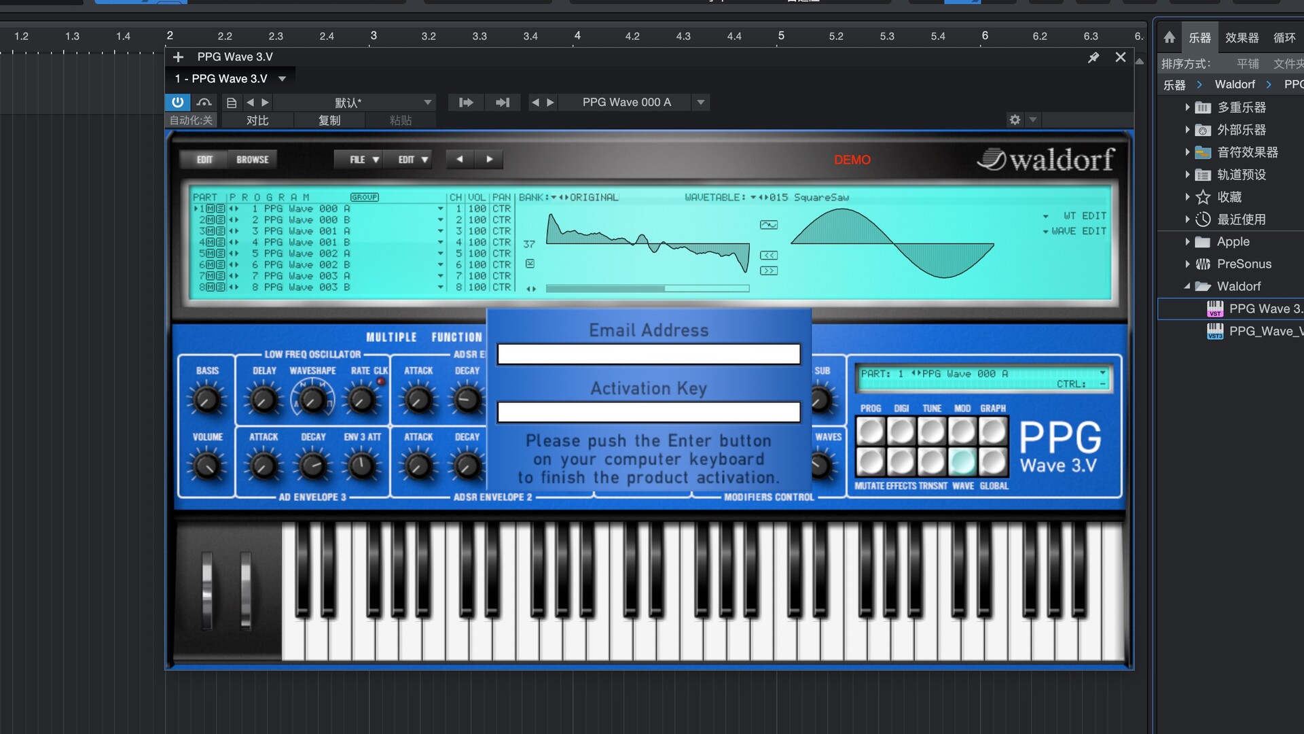The image size is (1304, 734).
Task: Open the WAVE EDIT dropdown
Action: pos(1046,232)
